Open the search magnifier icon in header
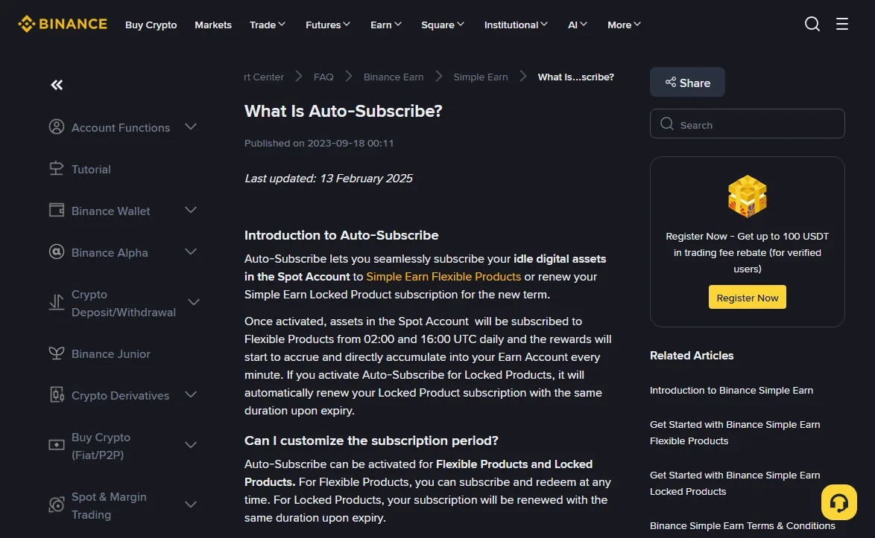875x538 pixels. [812, 24]
